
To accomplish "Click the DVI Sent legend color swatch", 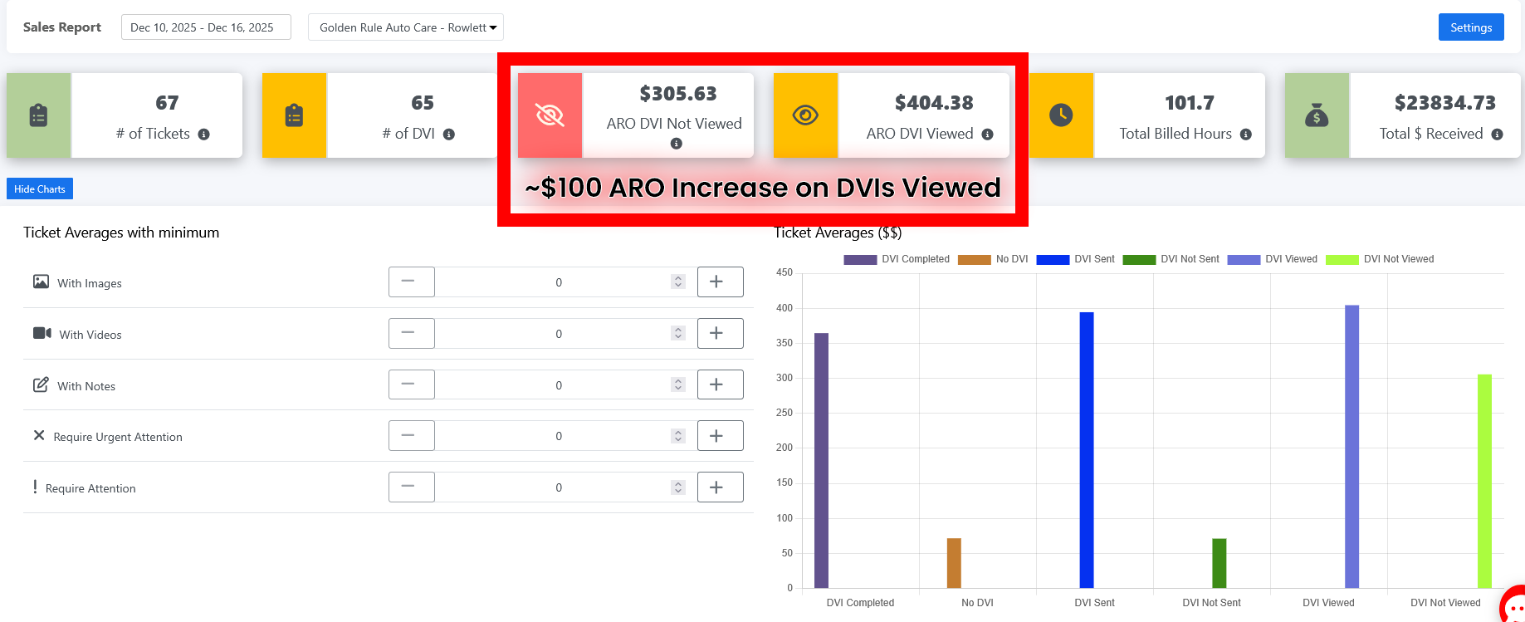I will coord(1052,259).
